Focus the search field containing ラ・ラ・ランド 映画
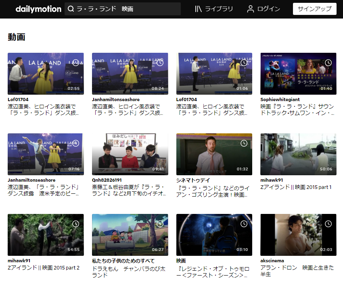This screenshot has height=282, width=343. [123, 9]
